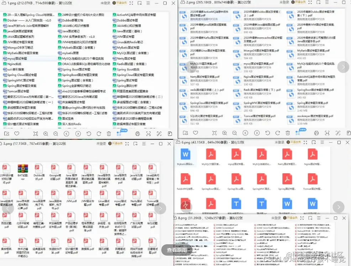
Task: Click 未登录 in the 2.png window
Action: coord(284,2)
